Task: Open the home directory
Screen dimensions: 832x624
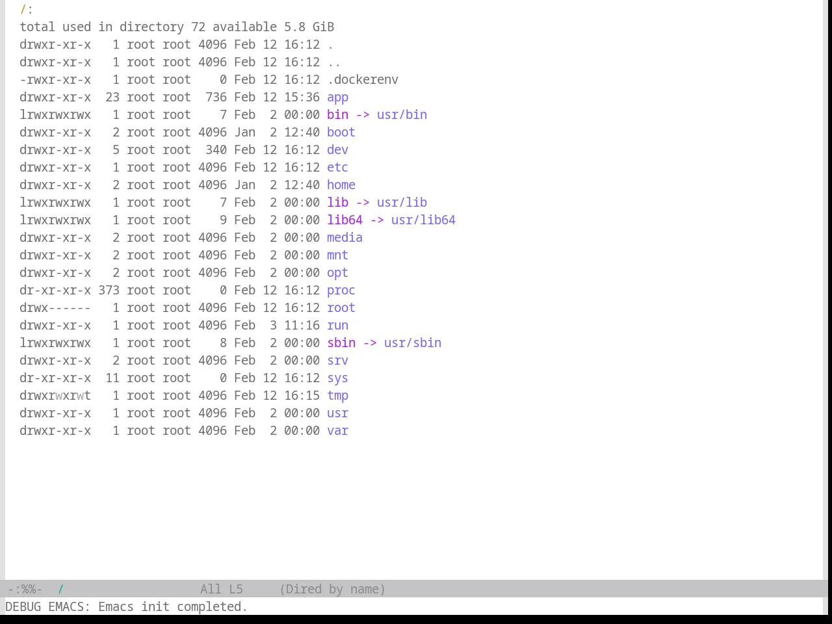Action: pos(341,185)
